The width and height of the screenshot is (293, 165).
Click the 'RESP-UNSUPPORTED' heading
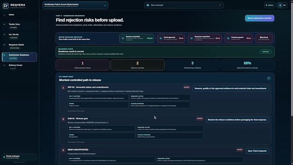click(78, 149)
